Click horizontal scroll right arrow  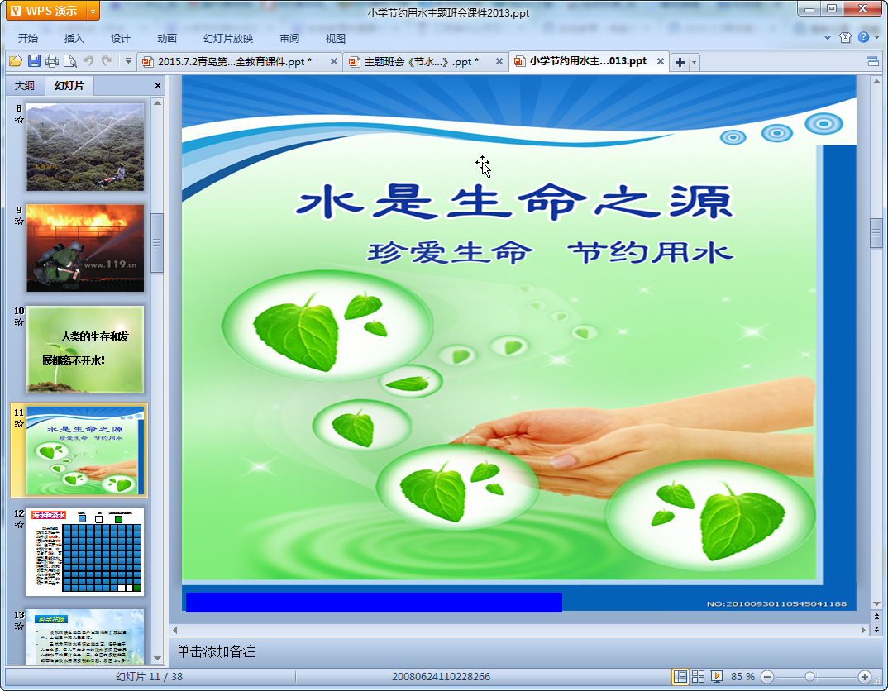[x=864, y=630]
